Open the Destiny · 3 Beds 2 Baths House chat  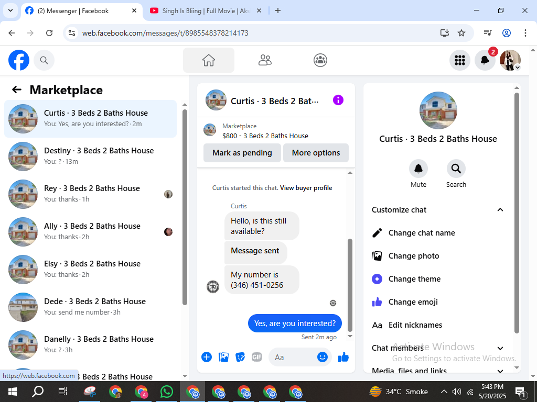point(90,156)
